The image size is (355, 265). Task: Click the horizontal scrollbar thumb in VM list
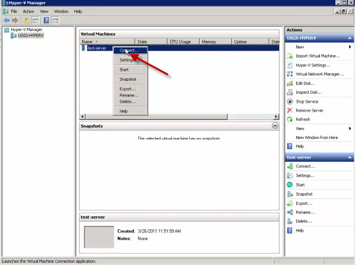pos(156,116)
